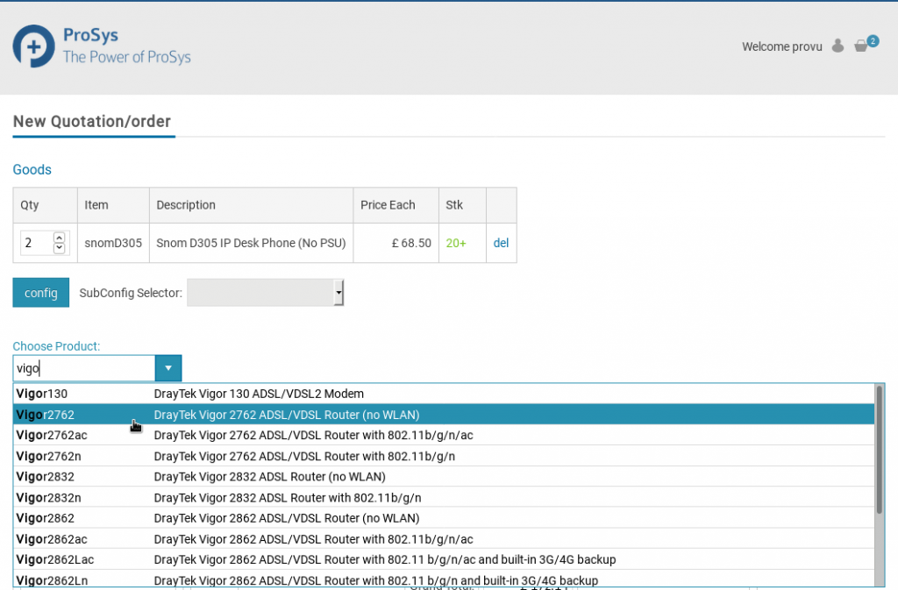Click the product list scrollbar thumb
The image size is (898, 590).
click(880, 449)
